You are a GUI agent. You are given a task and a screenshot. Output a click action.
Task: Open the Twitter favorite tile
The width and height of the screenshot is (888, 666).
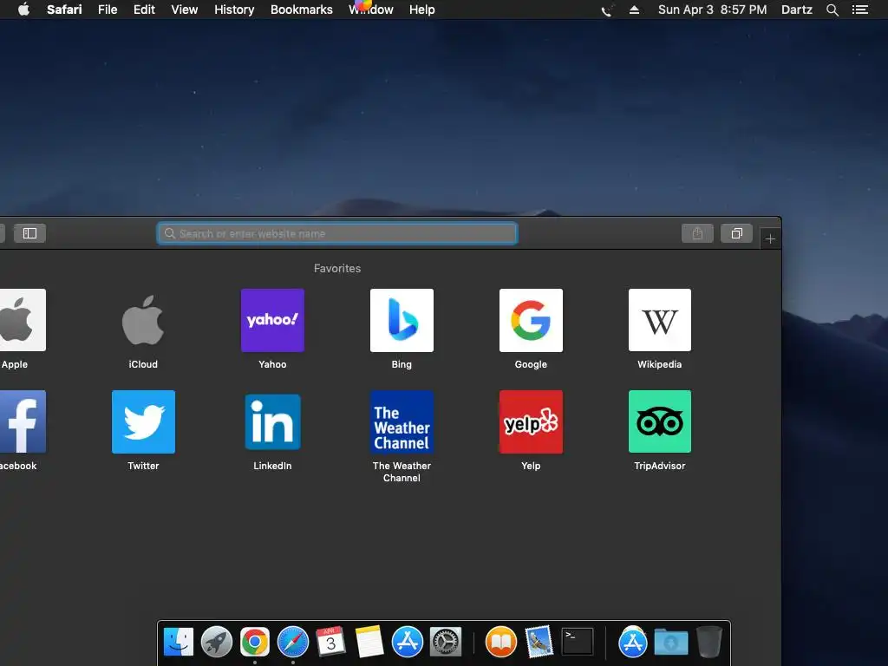[143, 421]
